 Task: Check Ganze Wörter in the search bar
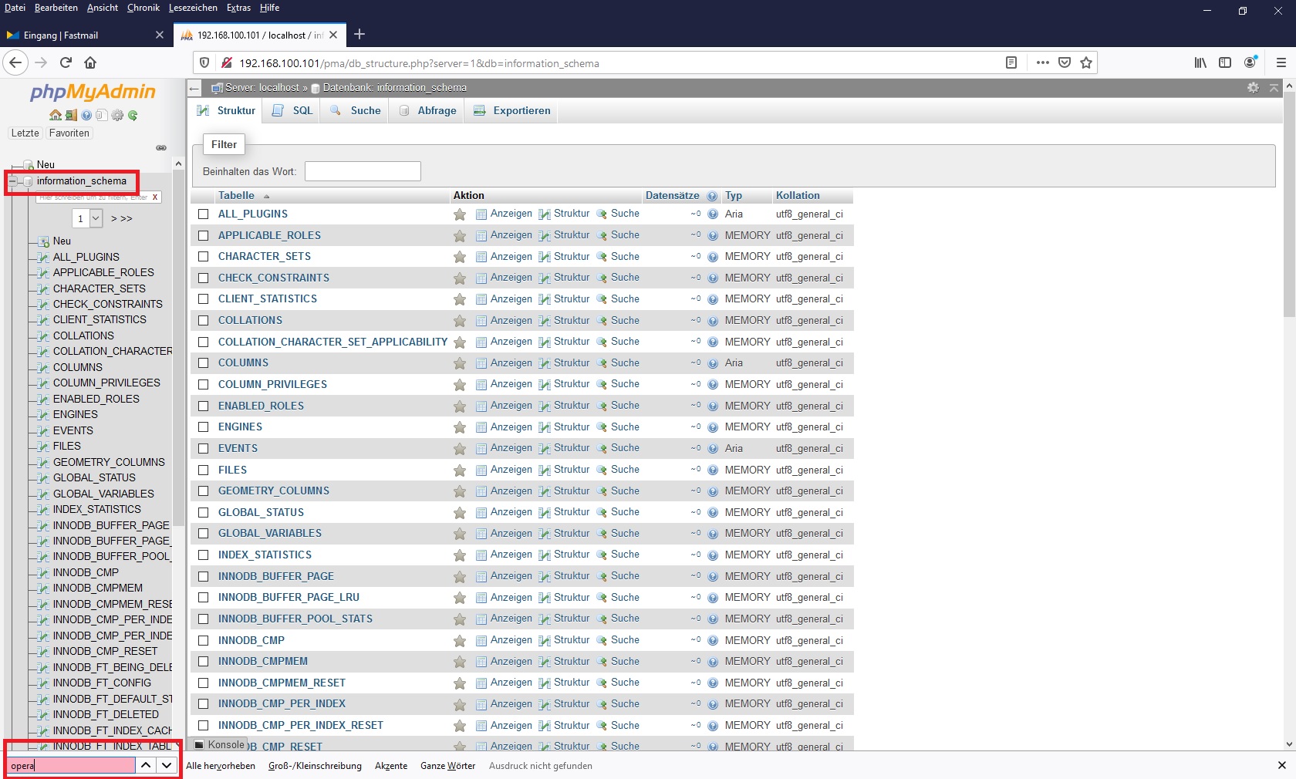447,766
